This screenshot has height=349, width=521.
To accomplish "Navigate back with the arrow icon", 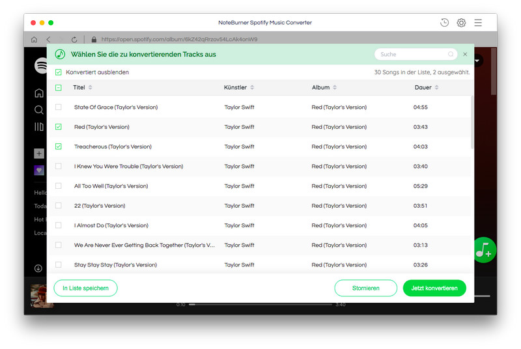I will pos(48,40).
